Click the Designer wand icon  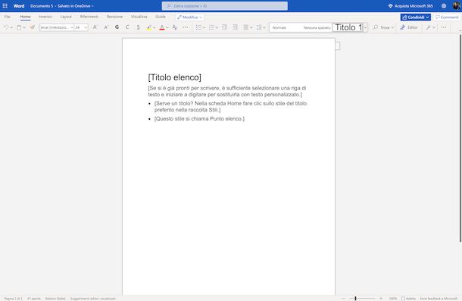428,27
